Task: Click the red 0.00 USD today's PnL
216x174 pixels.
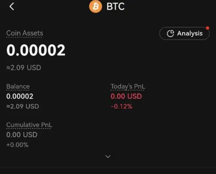Action: click(x=126, y=96)
